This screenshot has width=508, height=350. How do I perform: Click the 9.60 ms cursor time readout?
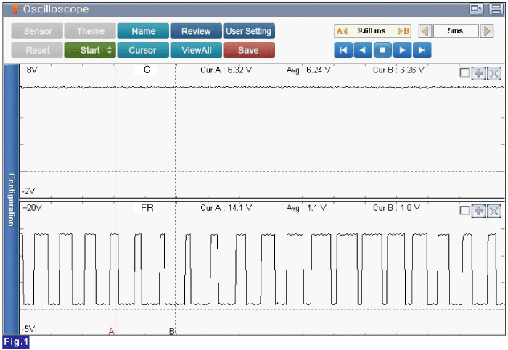pyautogui.click(x=372, y=31)
